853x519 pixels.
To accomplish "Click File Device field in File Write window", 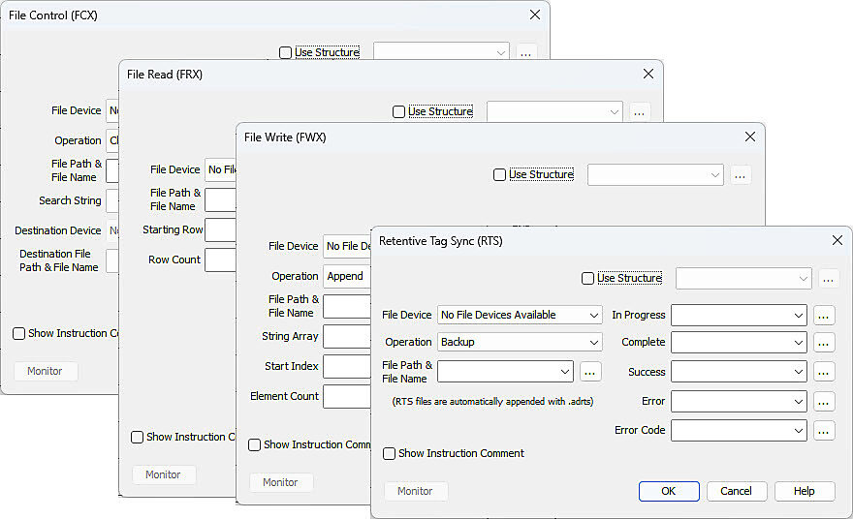I will (347, 246).
